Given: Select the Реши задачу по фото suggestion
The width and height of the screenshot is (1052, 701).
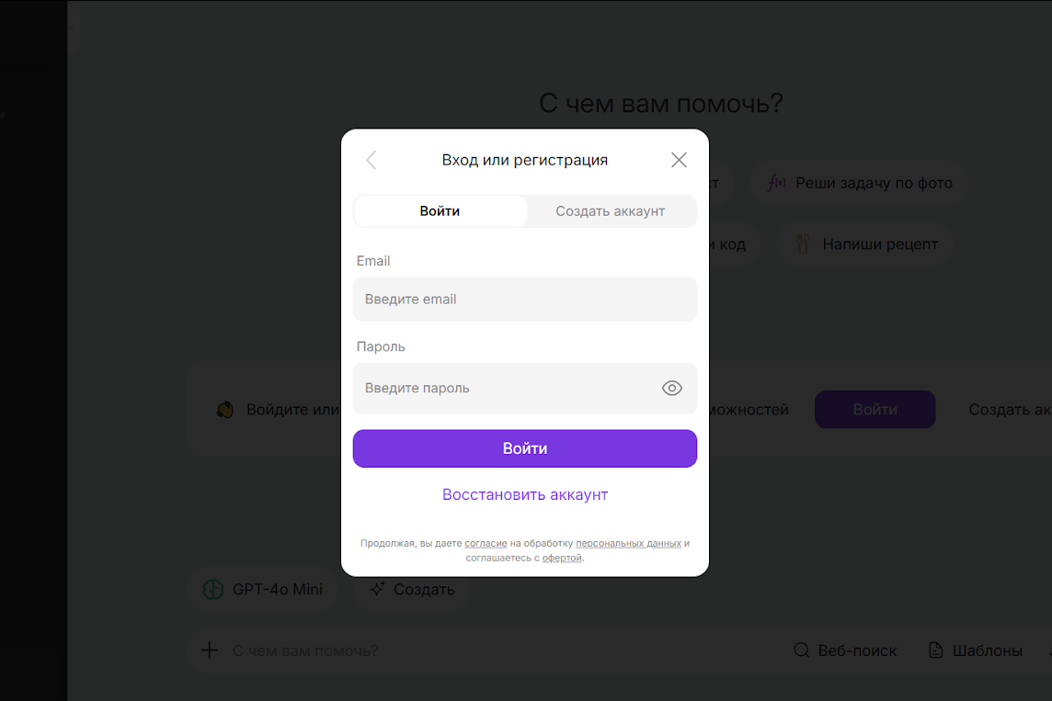Looking at the screenshot, I should [x=860, y=183].
